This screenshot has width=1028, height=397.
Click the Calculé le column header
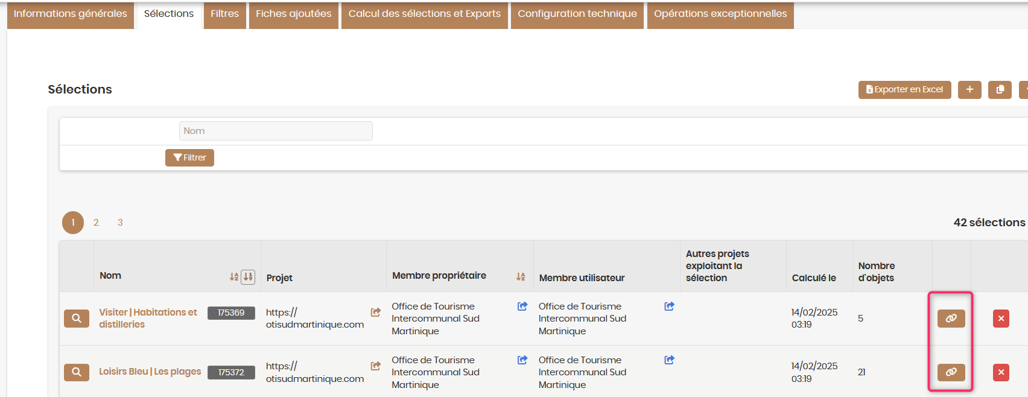814,278
